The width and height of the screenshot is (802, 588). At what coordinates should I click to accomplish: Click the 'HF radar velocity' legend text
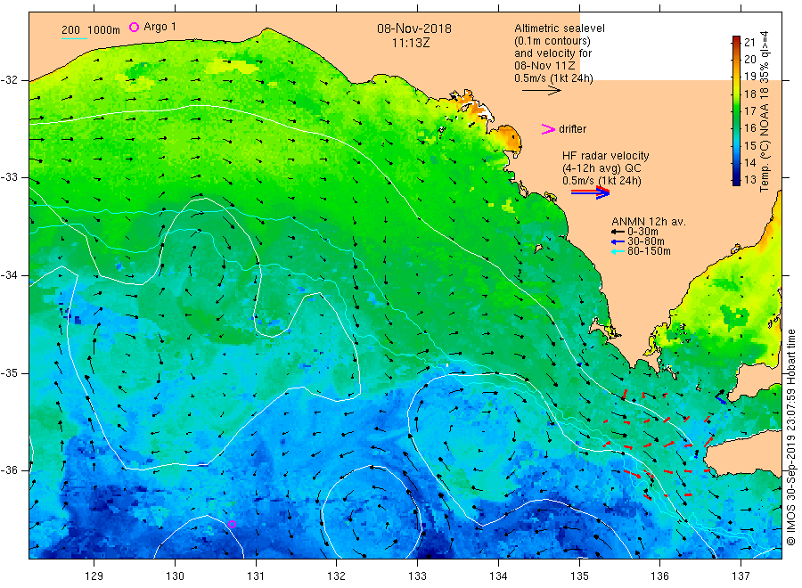[606, 156]
